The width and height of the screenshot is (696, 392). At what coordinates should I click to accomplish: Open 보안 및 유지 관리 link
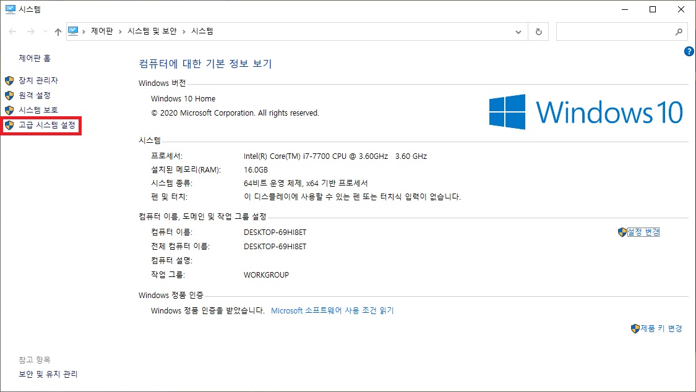pyautogui.click(x=48, y=374)
